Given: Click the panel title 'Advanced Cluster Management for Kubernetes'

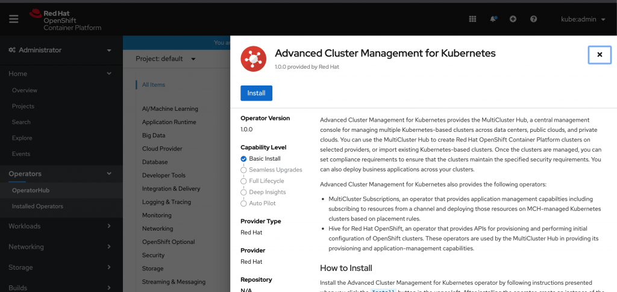Looking at the screenshot, I should pos(385,54).
